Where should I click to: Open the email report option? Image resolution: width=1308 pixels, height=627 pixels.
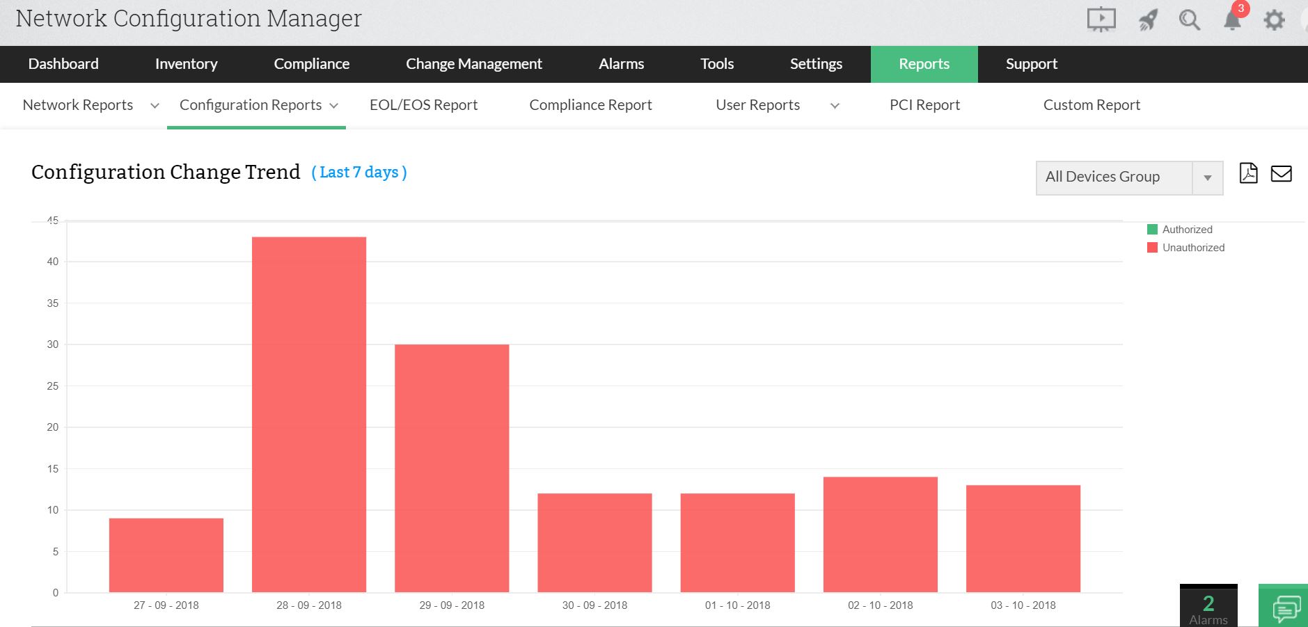point(1282,173)
